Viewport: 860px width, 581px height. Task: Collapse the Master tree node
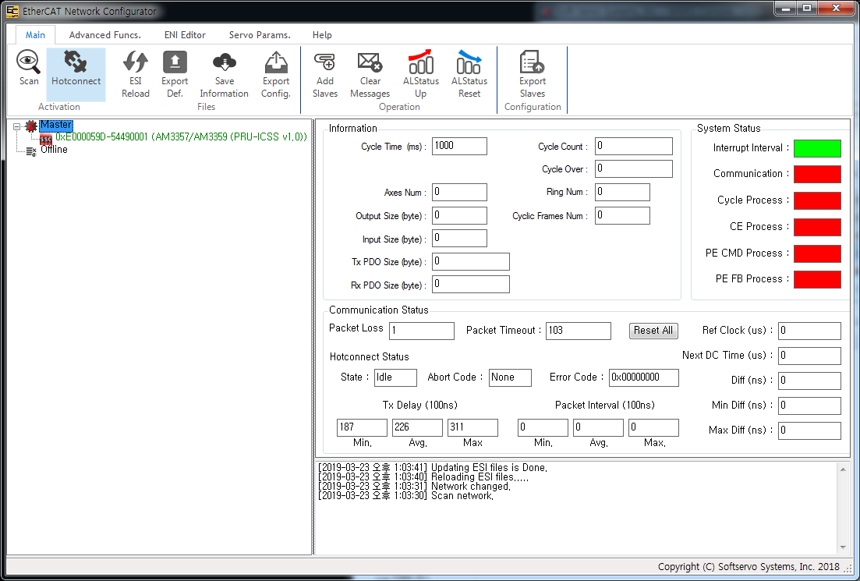17,126
